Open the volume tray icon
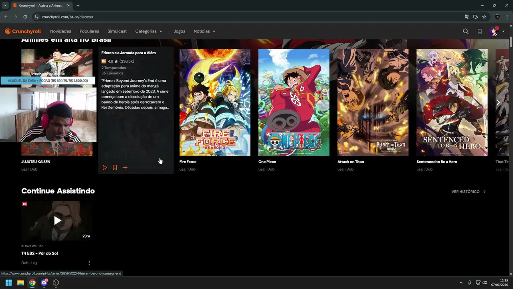 coord(485,283)
